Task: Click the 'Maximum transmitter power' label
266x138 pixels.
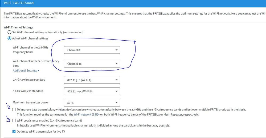Action: click(31, 102)
